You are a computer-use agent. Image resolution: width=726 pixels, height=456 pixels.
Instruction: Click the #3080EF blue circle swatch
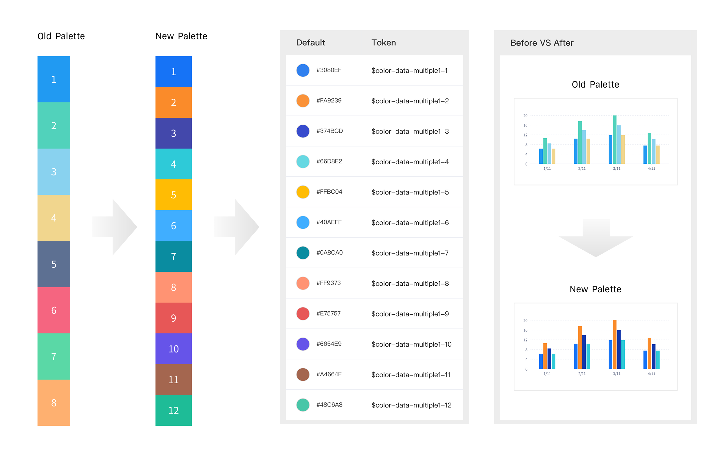pyautogui.click(x=303, y=70)
